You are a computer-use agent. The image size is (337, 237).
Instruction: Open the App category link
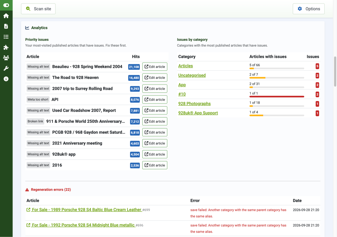coord(182,85)
